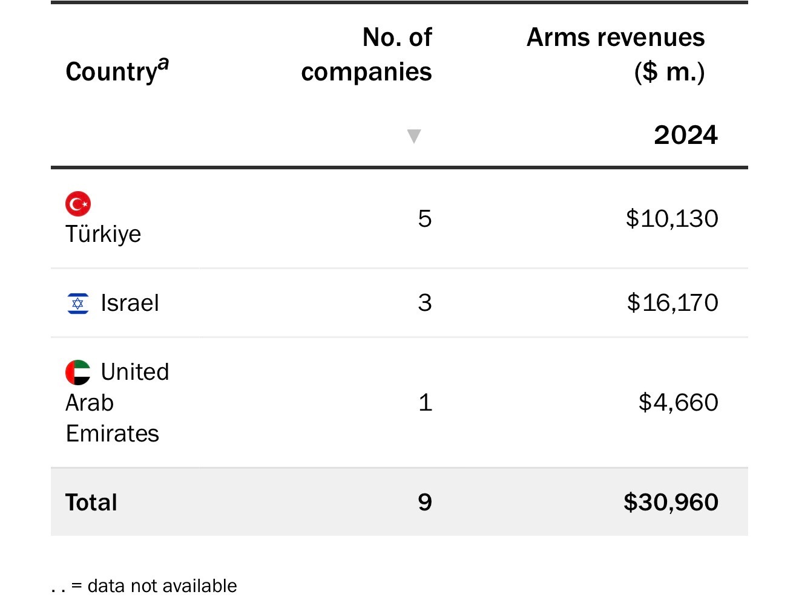Click the No. of companies header

pos(367,54)
